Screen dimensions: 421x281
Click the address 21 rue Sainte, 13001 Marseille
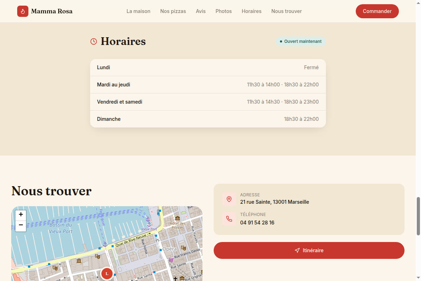click(x=275, y=202)
